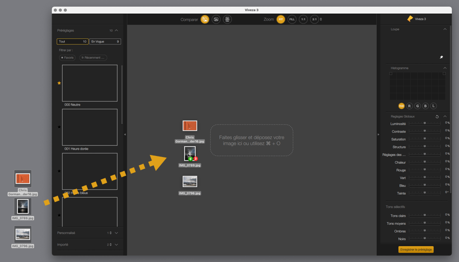Set zoom to 1:1

coord(303,19)
